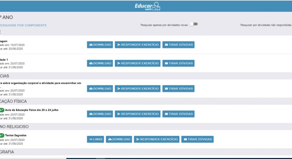
Task: Click Tirar Dúvidas for activity published 15/07/2020
Action: [x=178, y=45]
